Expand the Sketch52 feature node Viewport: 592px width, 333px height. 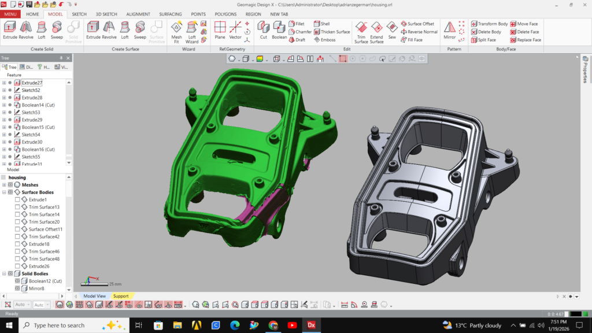click(4, 90)
